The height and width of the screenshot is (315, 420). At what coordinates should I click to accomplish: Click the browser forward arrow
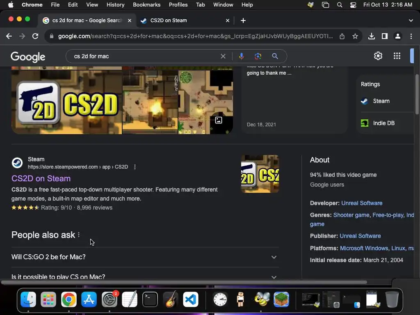[22, 36]
